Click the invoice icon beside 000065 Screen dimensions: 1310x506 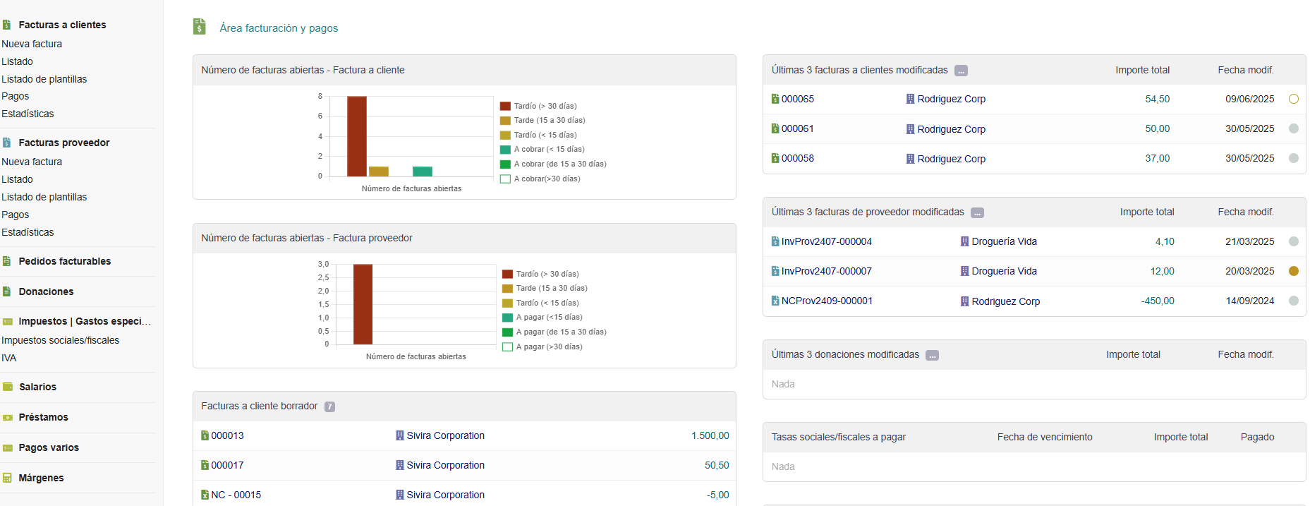tap(775, 100)
